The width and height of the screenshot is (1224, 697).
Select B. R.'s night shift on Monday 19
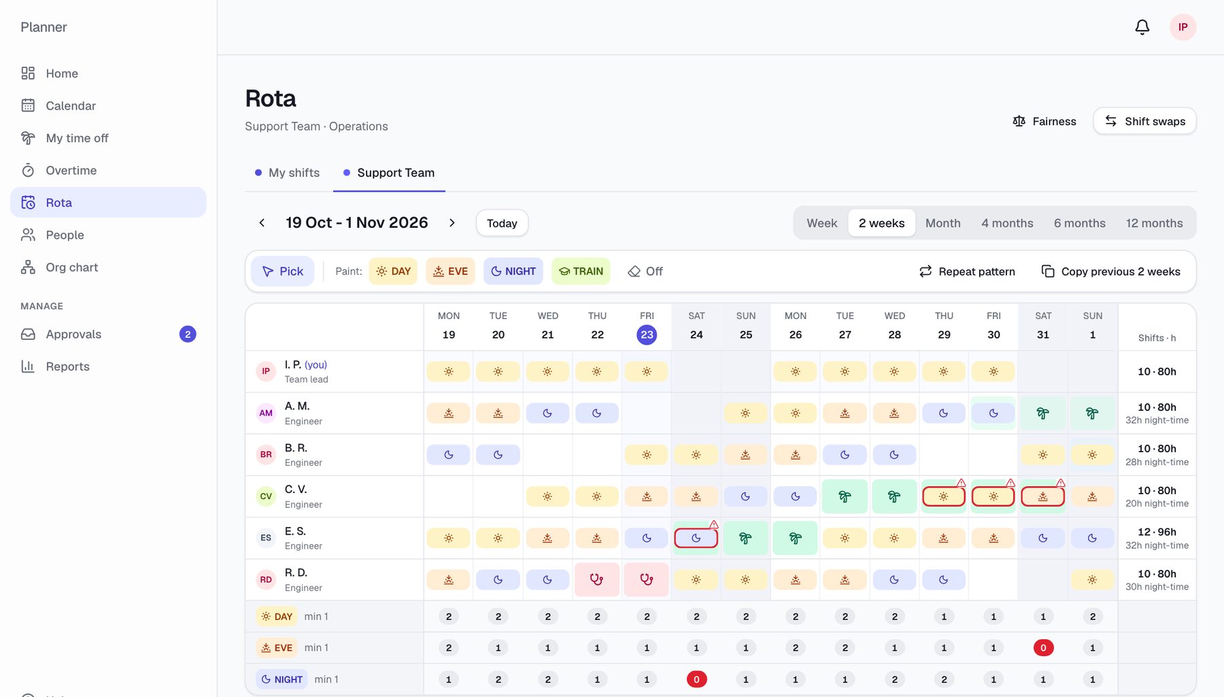tap(449, 455)
